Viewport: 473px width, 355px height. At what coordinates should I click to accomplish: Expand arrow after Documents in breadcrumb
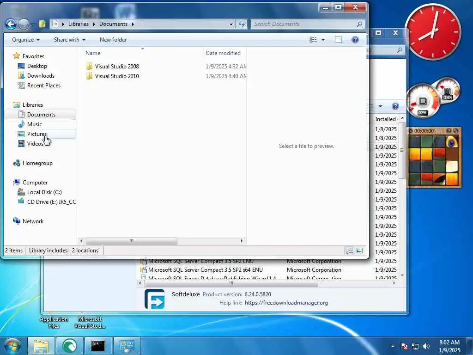133,24
